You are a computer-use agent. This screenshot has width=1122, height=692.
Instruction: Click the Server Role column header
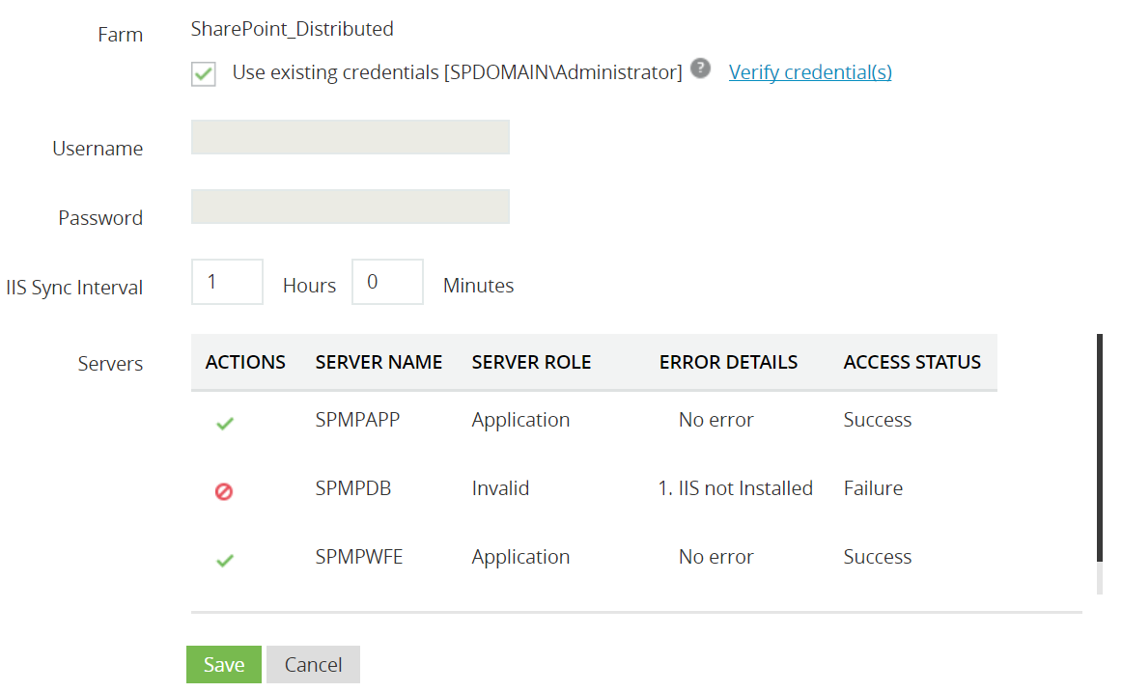(x=531, y=363)
